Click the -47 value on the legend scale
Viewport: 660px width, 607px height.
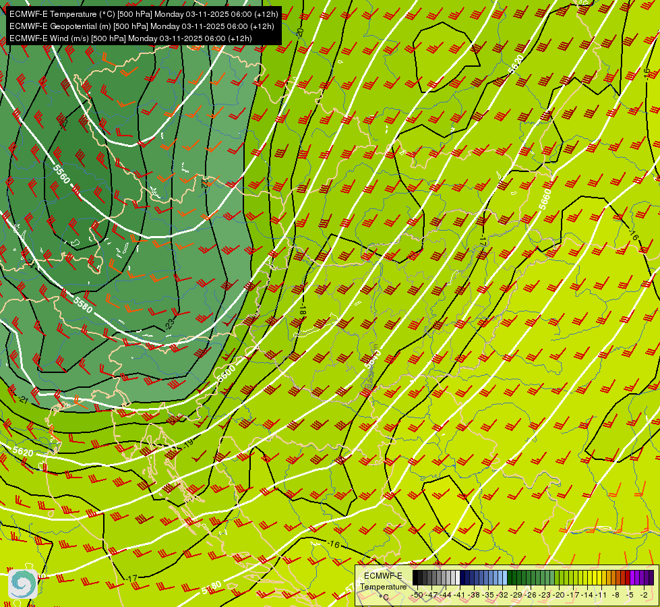[x=431, y=595]
